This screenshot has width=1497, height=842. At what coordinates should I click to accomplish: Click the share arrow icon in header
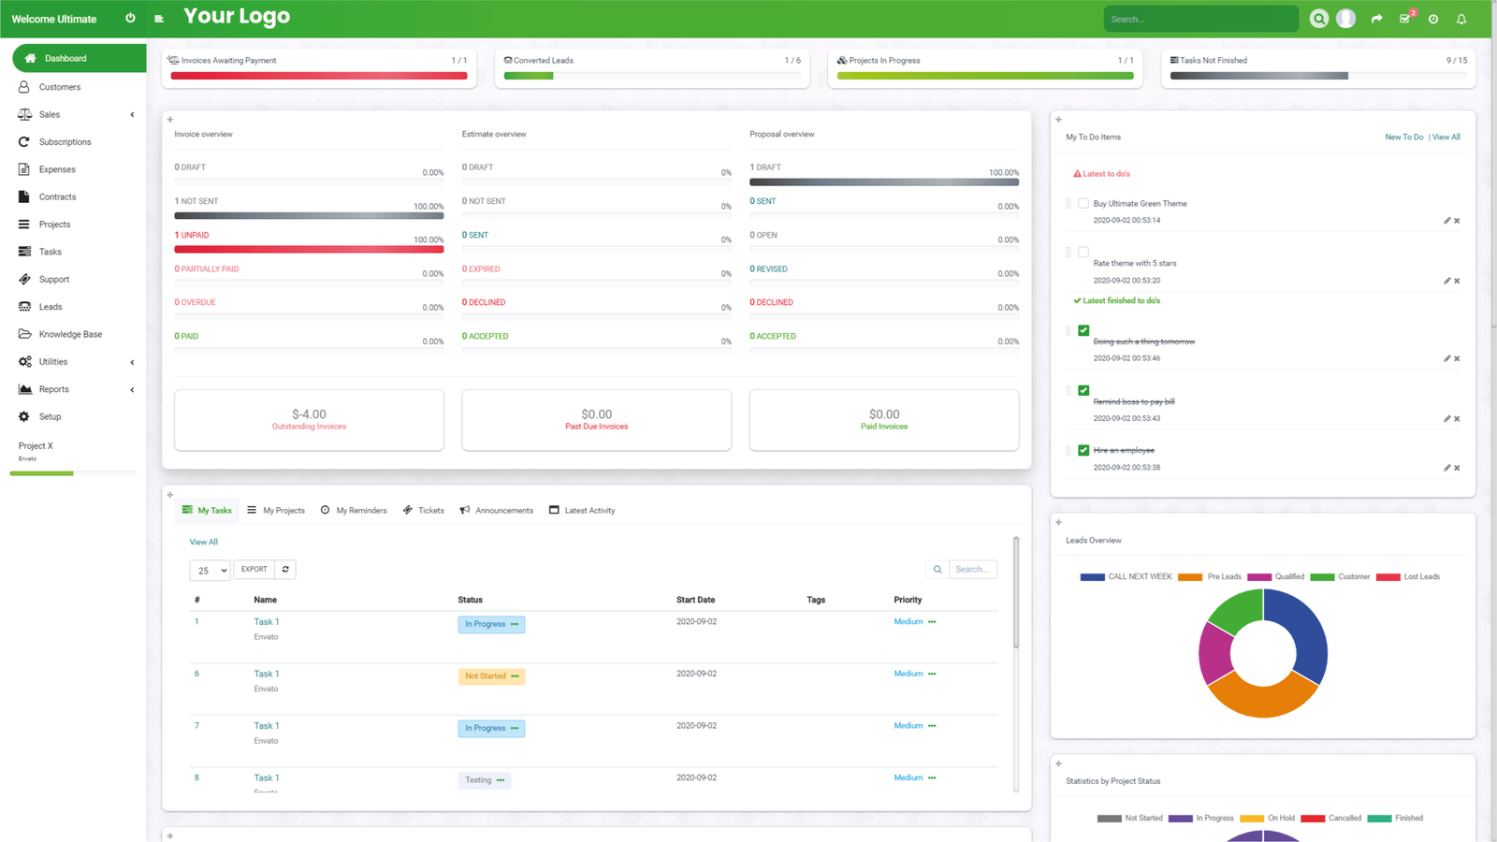coord(1376,19)
